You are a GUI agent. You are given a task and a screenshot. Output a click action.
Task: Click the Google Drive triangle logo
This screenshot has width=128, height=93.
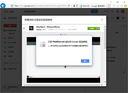click(x=5, y=18)
